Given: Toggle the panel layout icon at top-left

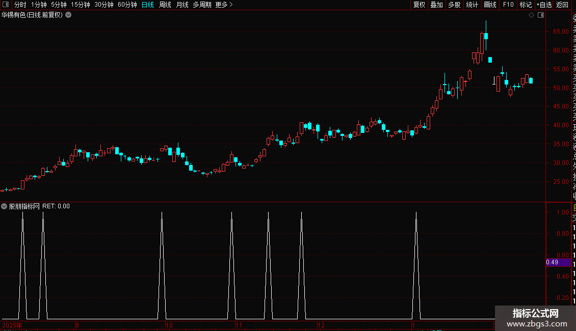Looking at the screenshot, I should pyautogui.click(x=6, y=5).
